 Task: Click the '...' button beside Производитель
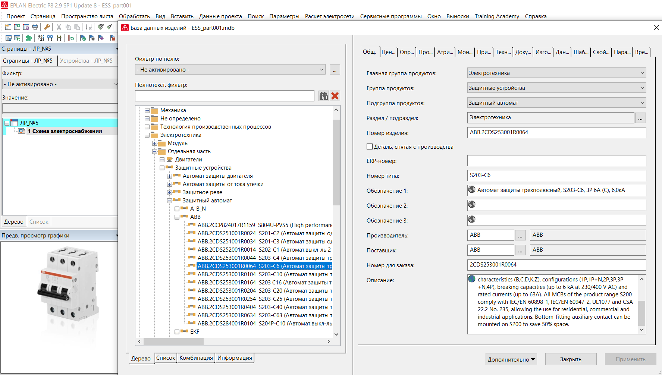pos(520,235)
